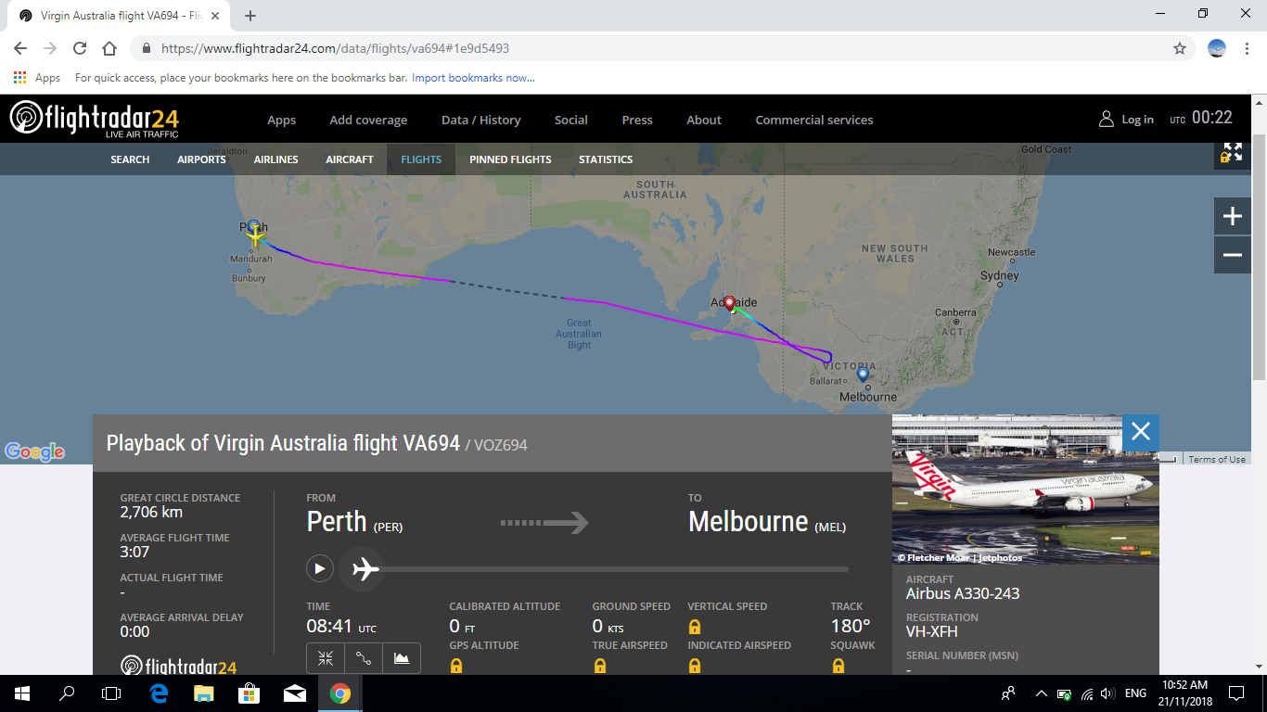
Task: Click the center-on-aircraft icon button
Action: tap(326, 658)
